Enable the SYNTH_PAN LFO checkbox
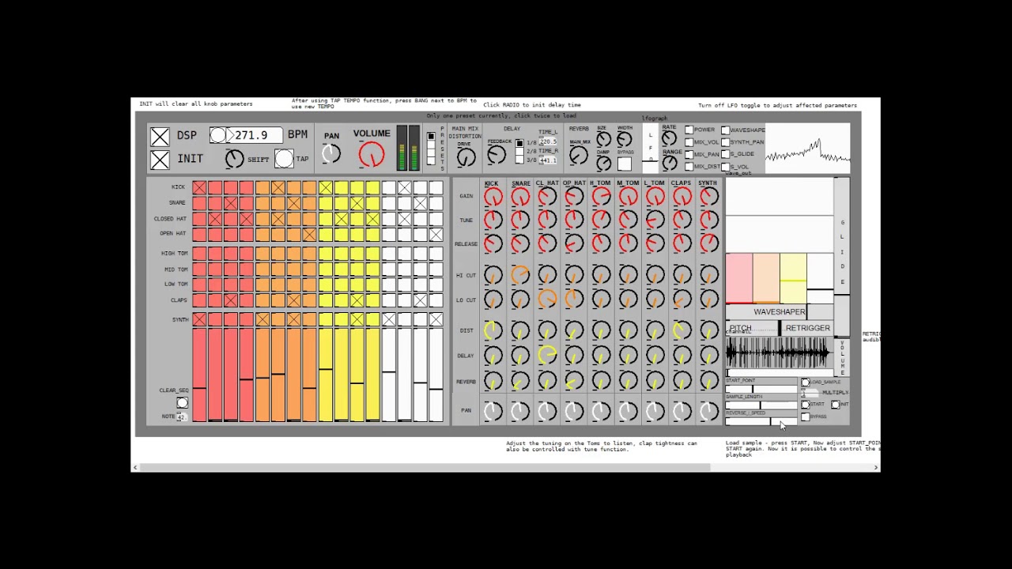The height and width of the screenshot is (569, 1012). click(x=725, y=142)
